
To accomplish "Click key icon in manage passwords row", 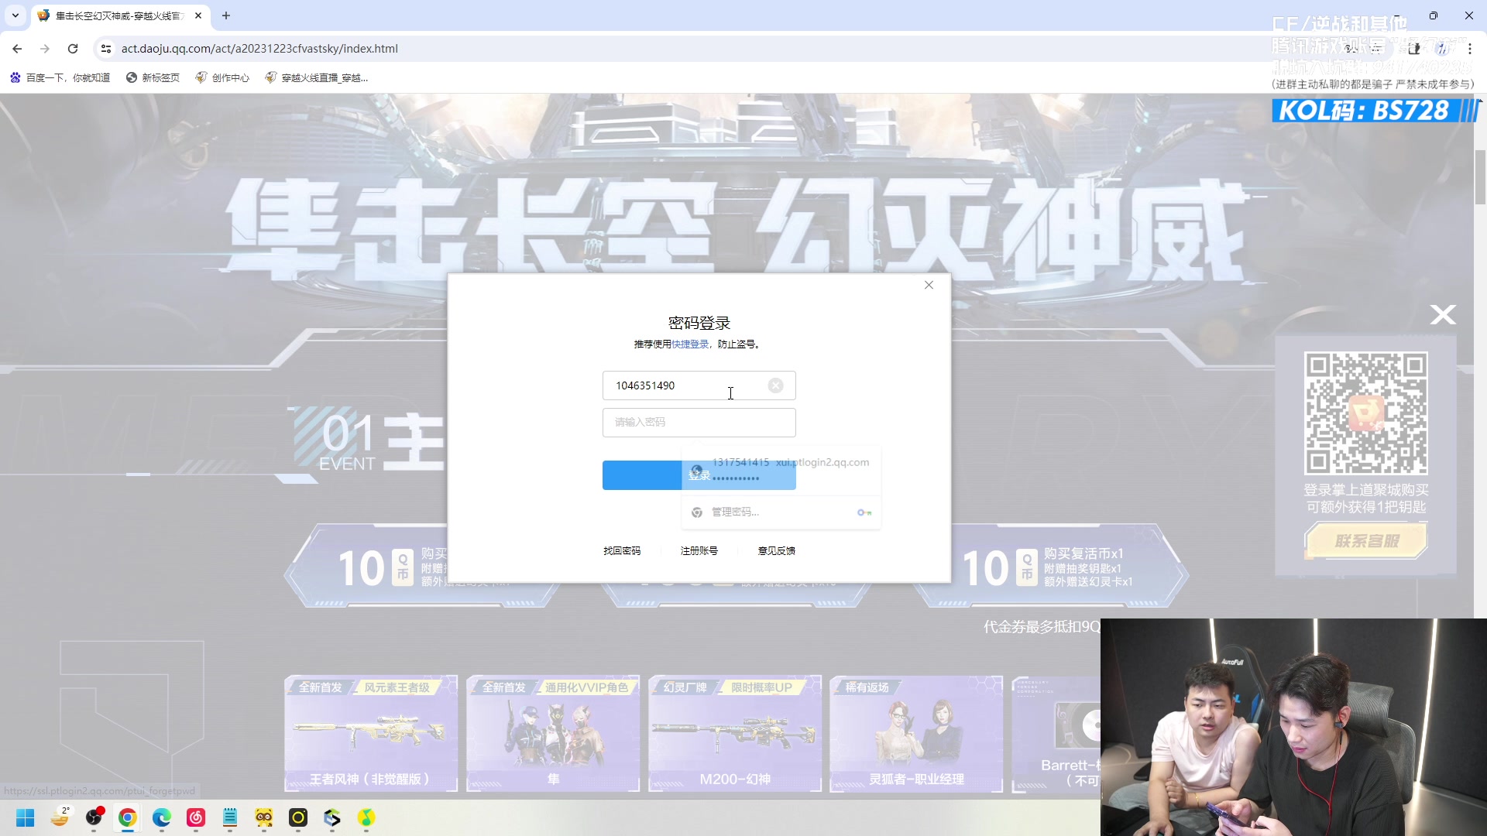I will [864, 512].
